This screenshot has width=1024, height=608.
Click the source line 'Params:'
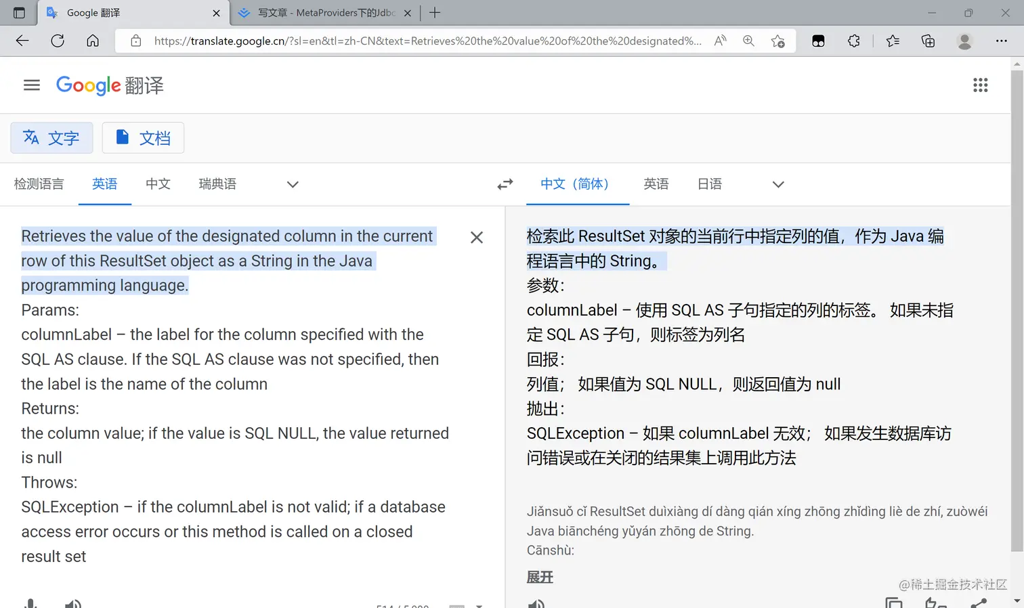click(x=50, y=310)
